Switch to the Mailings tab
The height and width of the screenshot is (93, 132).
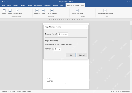tap(47, 6)
